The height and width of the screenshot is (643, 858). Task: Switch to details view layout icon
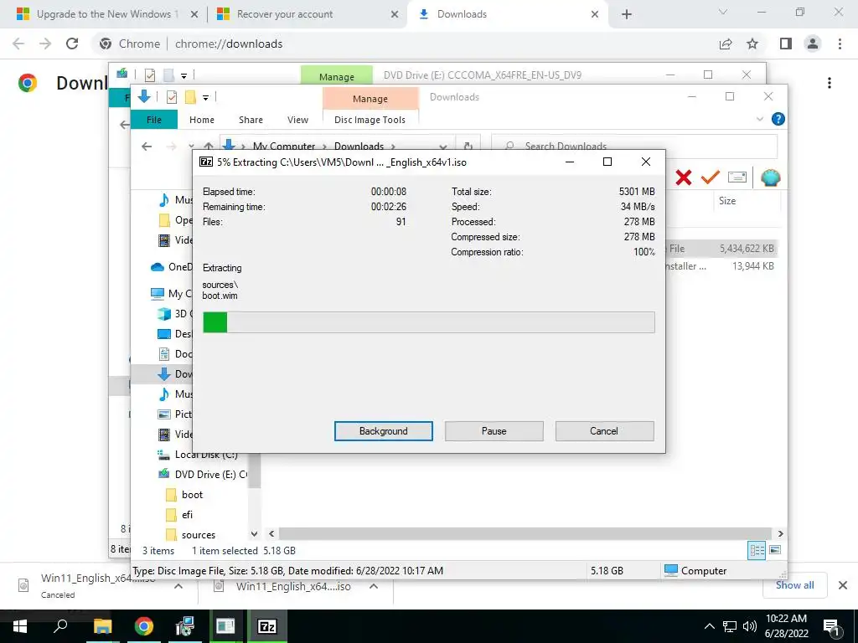(757, 551)
